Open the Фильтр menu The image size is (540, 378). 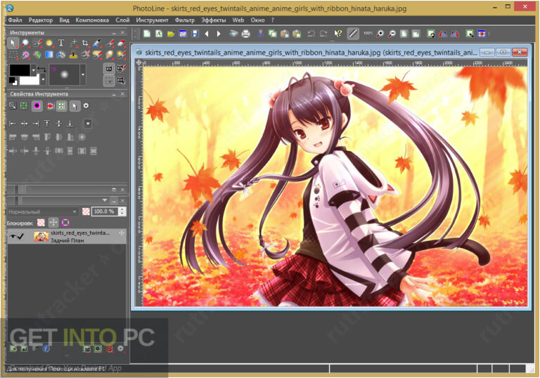(185, 20)
